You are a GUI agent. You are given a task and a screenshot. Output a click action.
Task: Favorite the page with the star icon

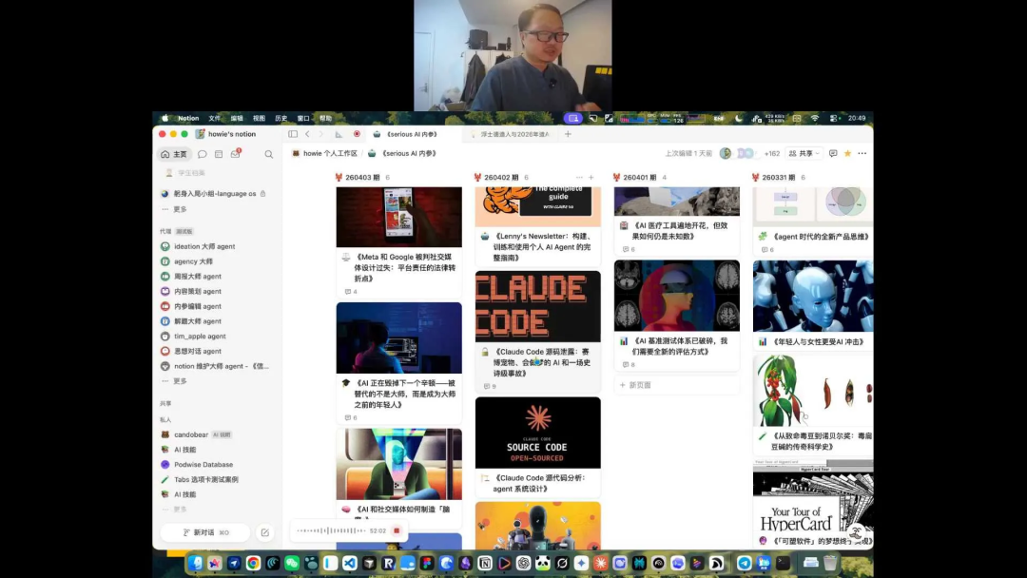tap(847, 153)
